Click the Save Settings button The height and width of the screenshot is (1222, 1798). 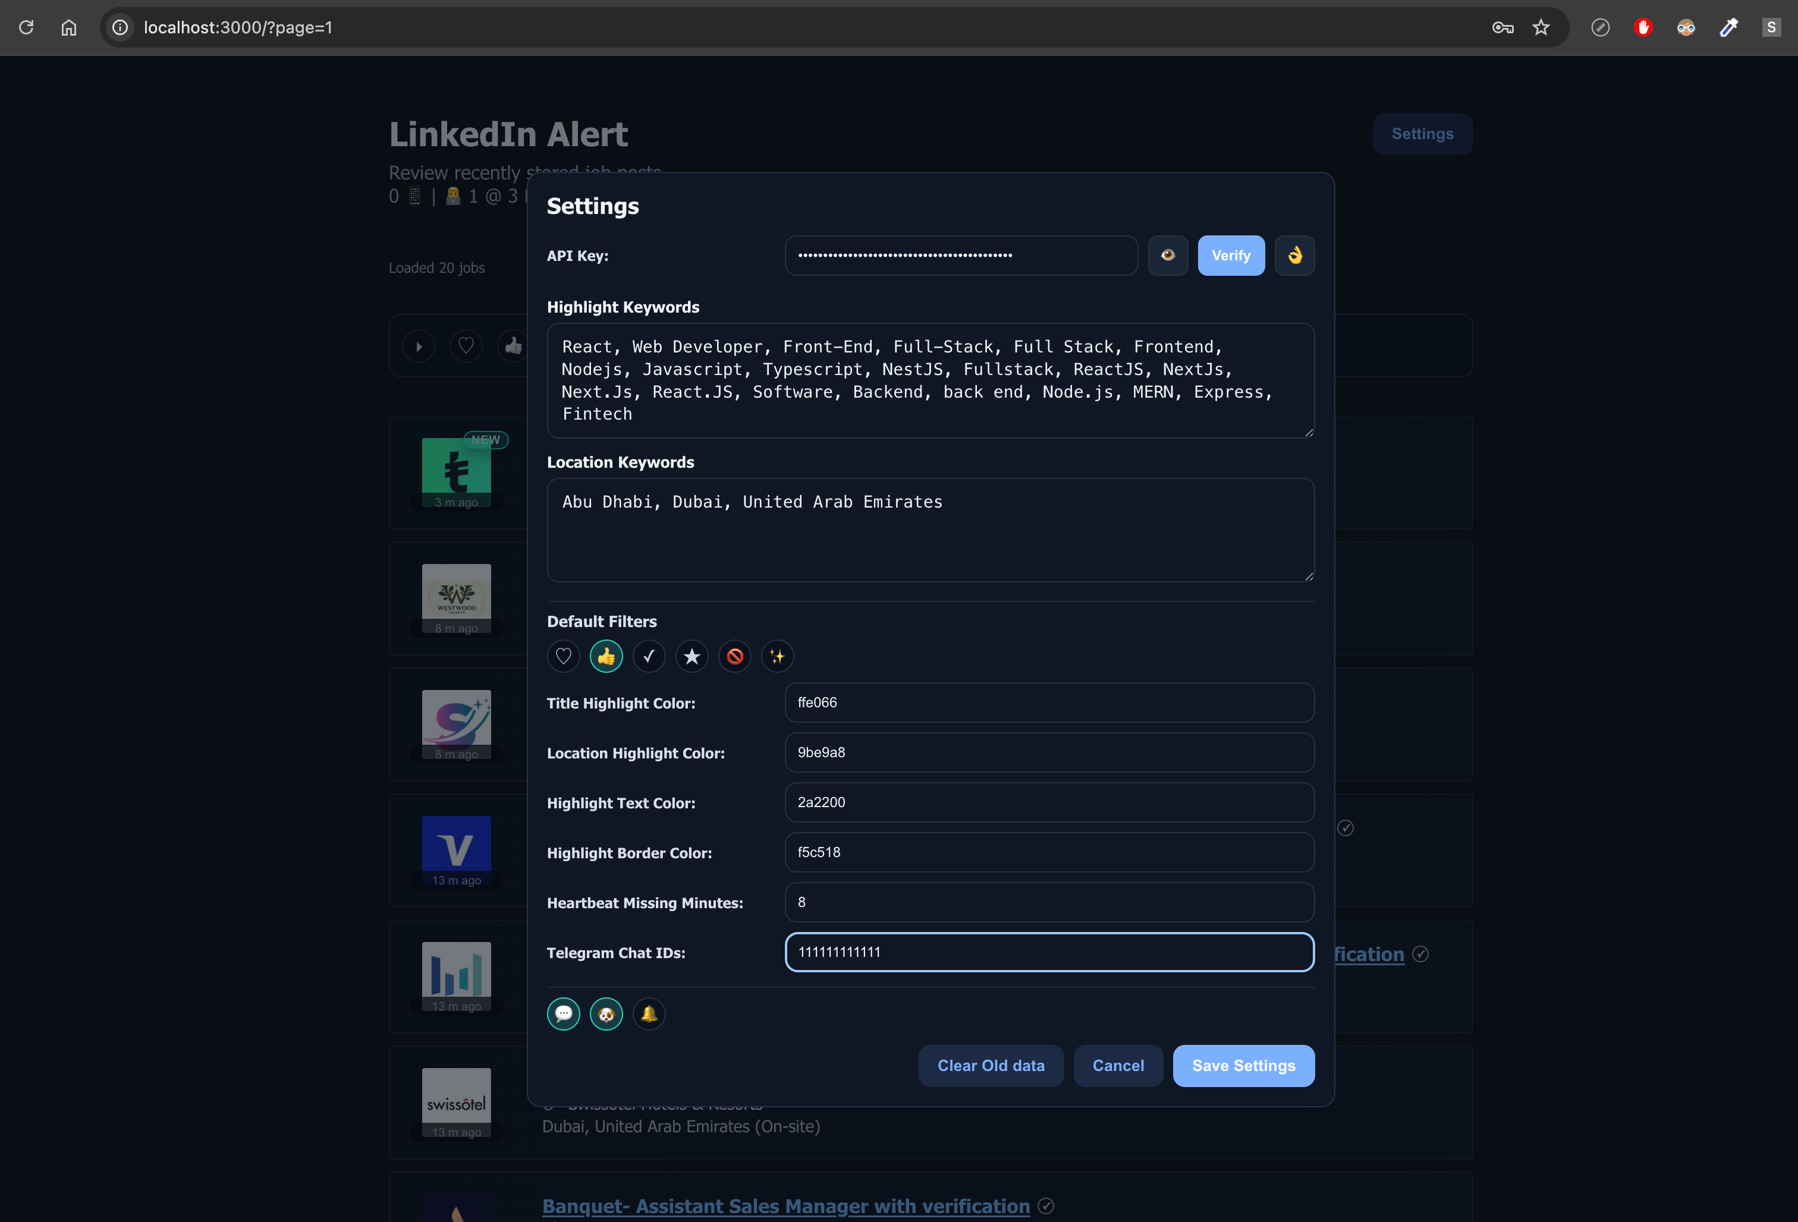pyautogui.click(x=1243, y=1065)
